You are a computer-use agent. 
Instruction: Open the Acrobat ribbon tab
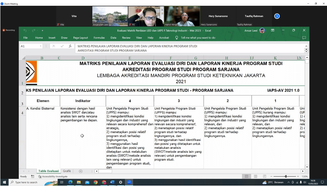coord(164,38)
